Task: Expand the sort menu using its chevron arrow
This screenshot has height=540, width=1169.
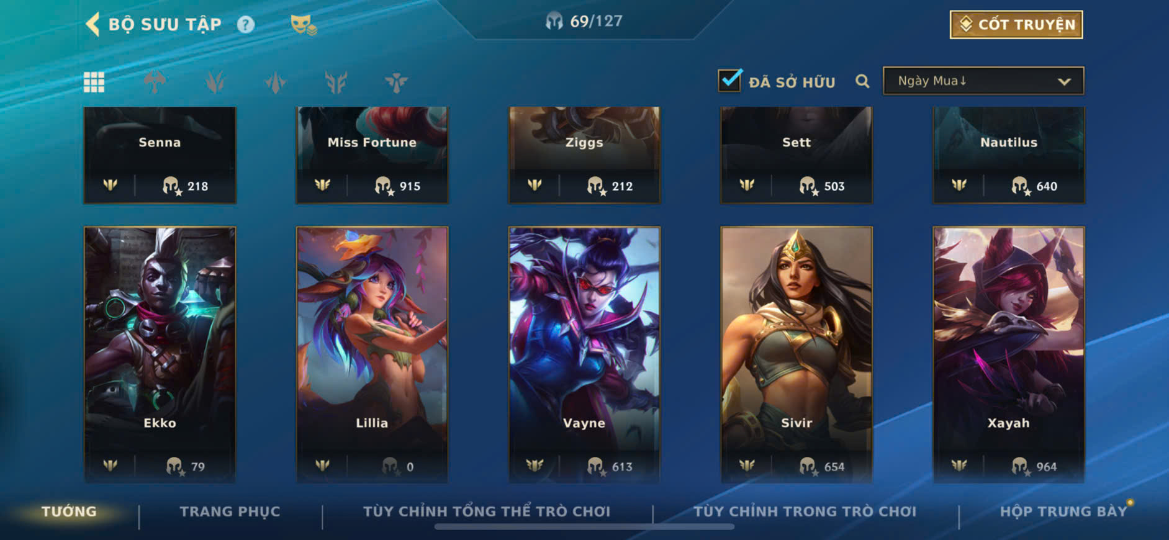Action: click(1064, 82)
